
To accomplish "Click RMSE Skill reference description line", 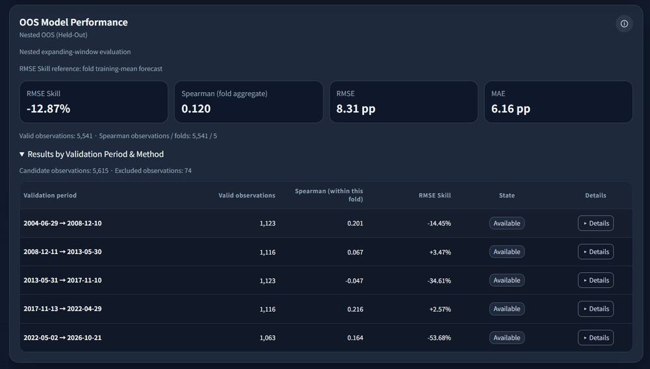I will coord(91,69).
